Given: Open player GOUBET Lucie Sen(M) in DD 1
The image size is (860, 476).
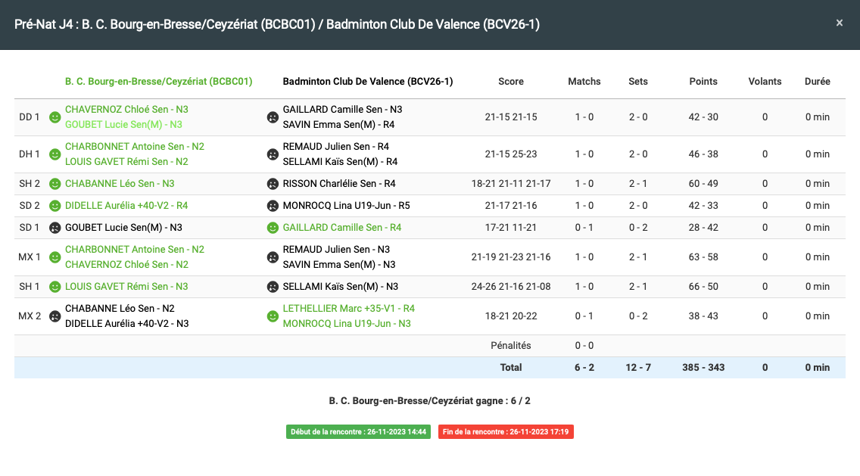Looking at the screenshot, I should click(x=123, y=124).
